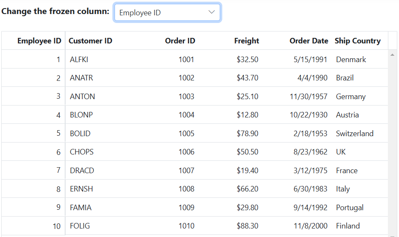Click the dropdown chevron arrow icon

coord(212,12)
